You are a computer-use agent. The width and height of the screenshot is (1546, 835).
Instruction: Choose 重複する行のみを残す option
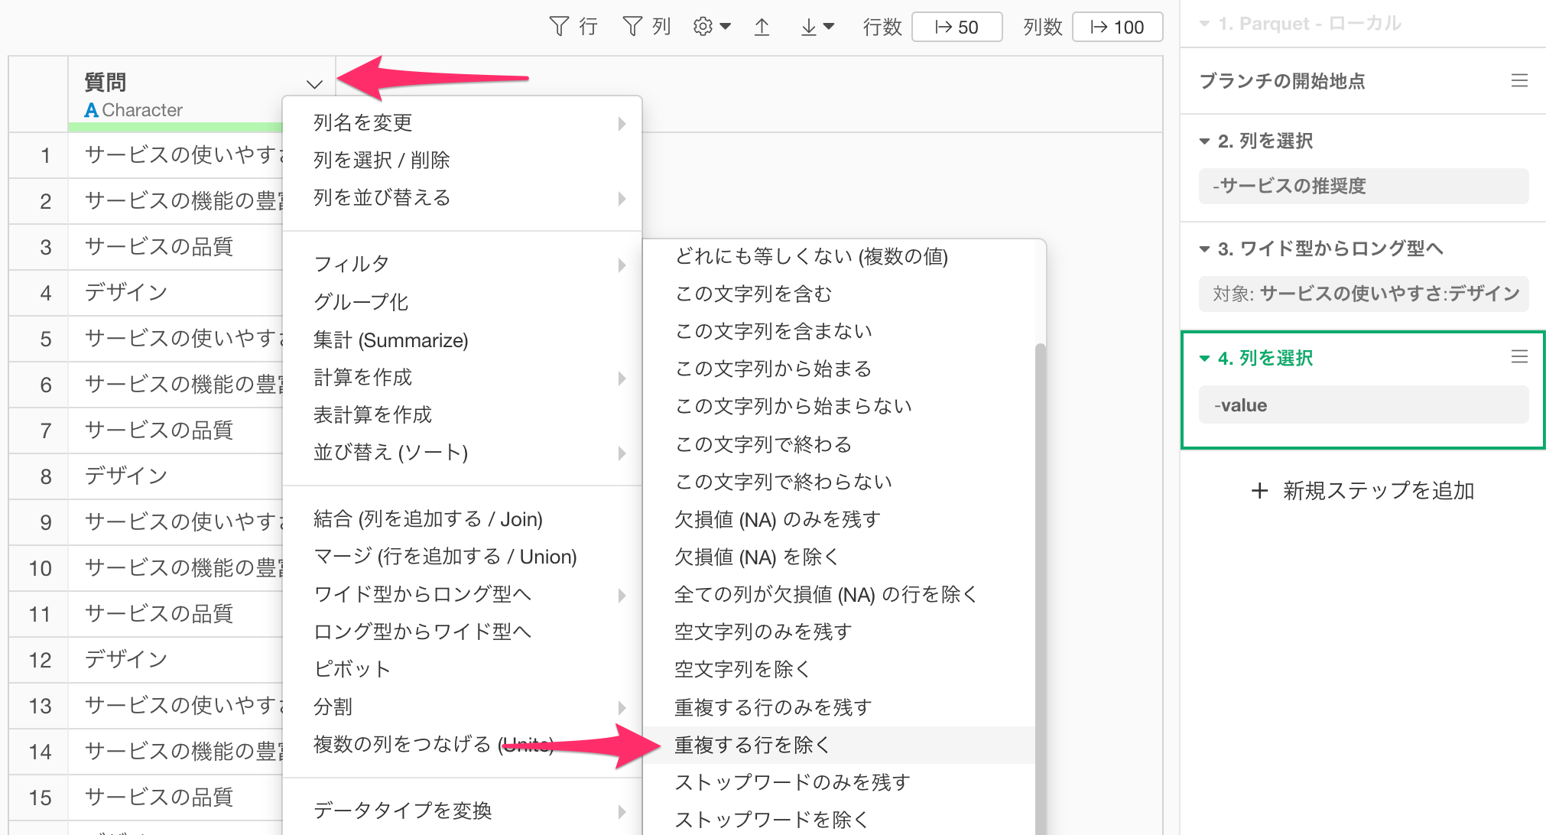pyautogui.click(x=839, y=707)
